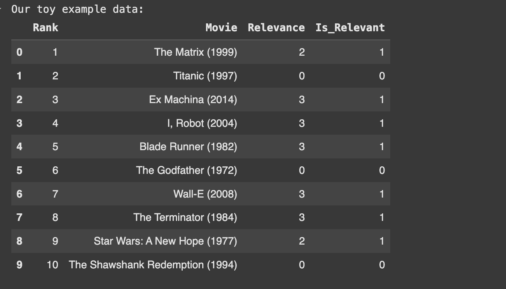The height and width of the screenshot is (289, 506).
Task: Click 'The Godfather (1972)' cell
Action: pyautogui.click(x=186, y=170)
